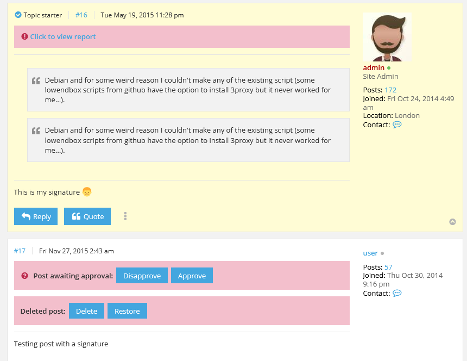This screenshot has height=361, width=467.
Task: View the 'user' profile link
Action: [370, 253]
